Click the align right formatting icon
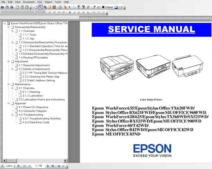 coord(59,13)
